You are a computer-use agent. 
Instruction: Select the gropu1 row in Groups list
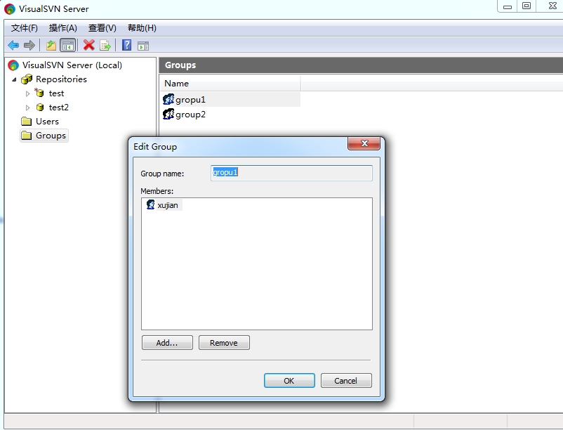(230, 99)
